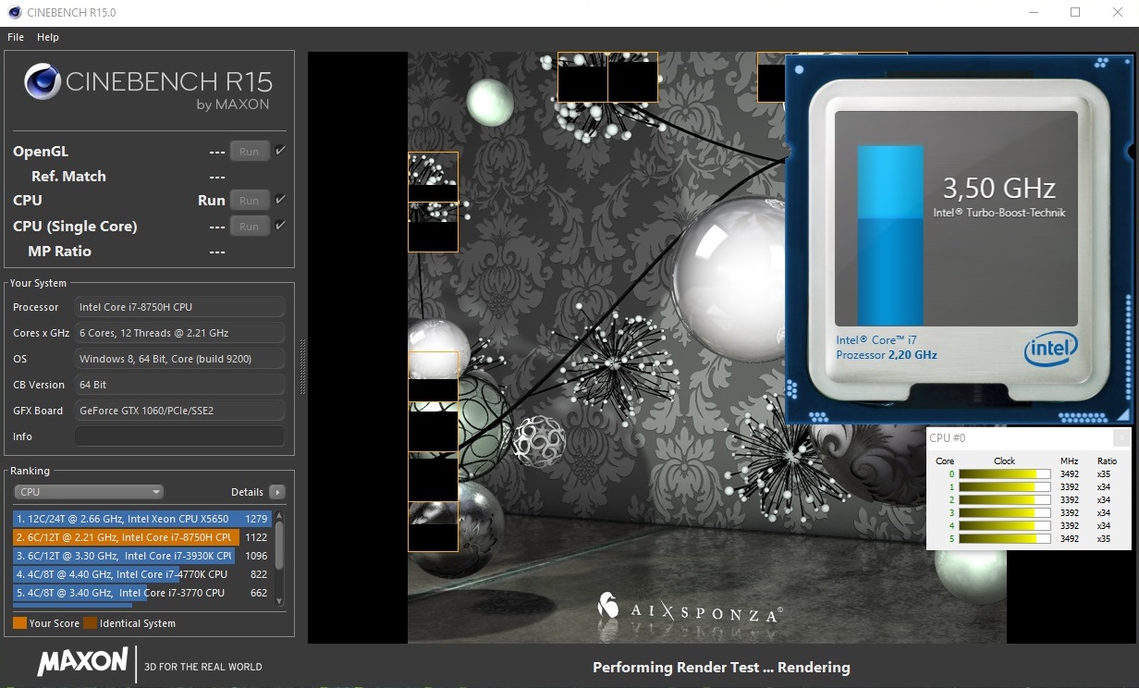The image size is (1139, 688).
Task: Click the AIXSPONZA logo in render
Action: pyautogui.click(x=690, y=609)
